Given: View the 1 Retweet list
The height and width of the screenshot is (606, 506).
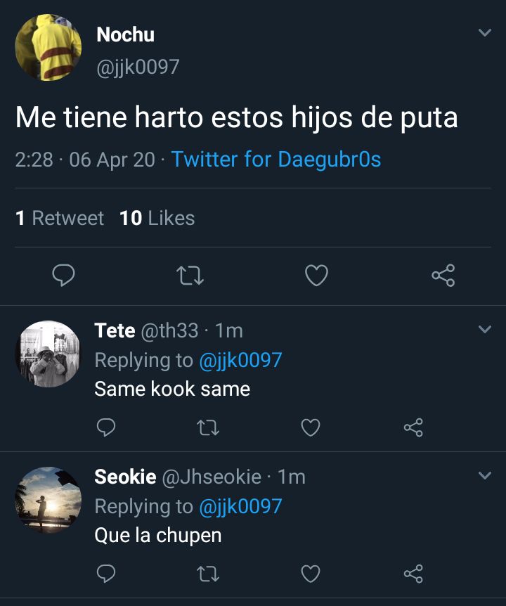Looking at the screenshot, I should (60, 218).
